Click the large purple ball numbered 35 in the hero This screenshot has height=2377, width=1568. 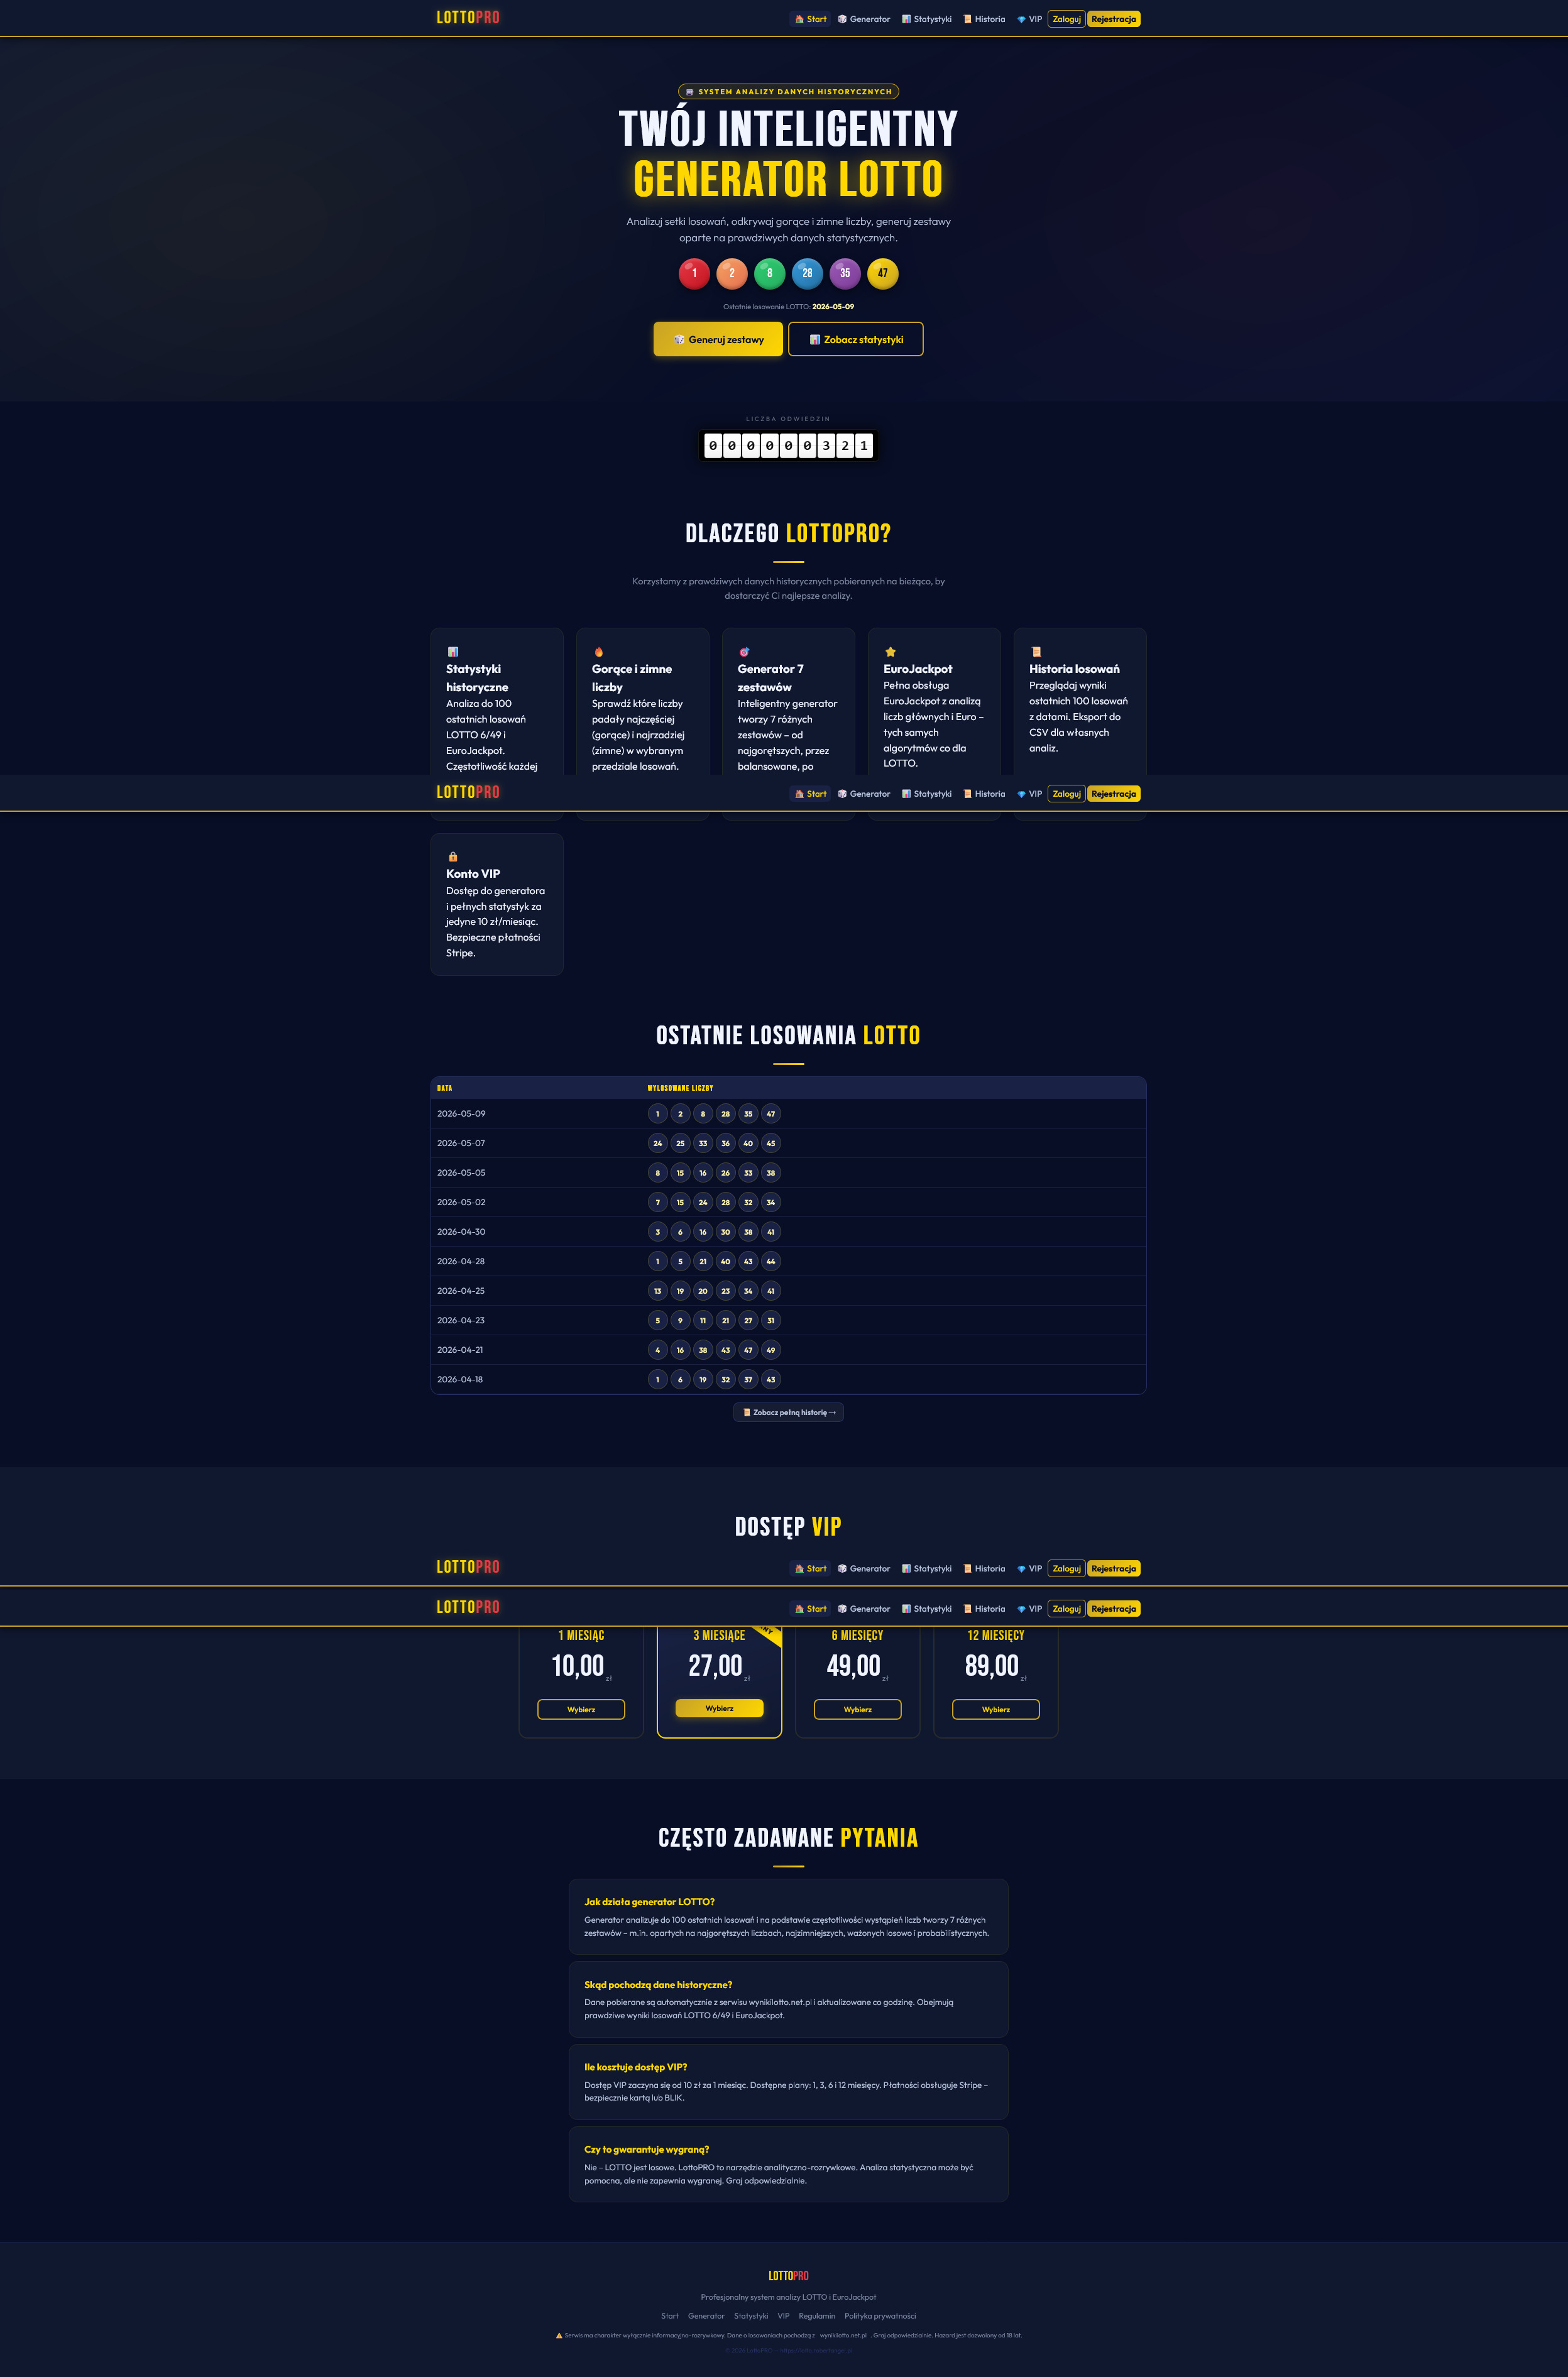point(845,273)
